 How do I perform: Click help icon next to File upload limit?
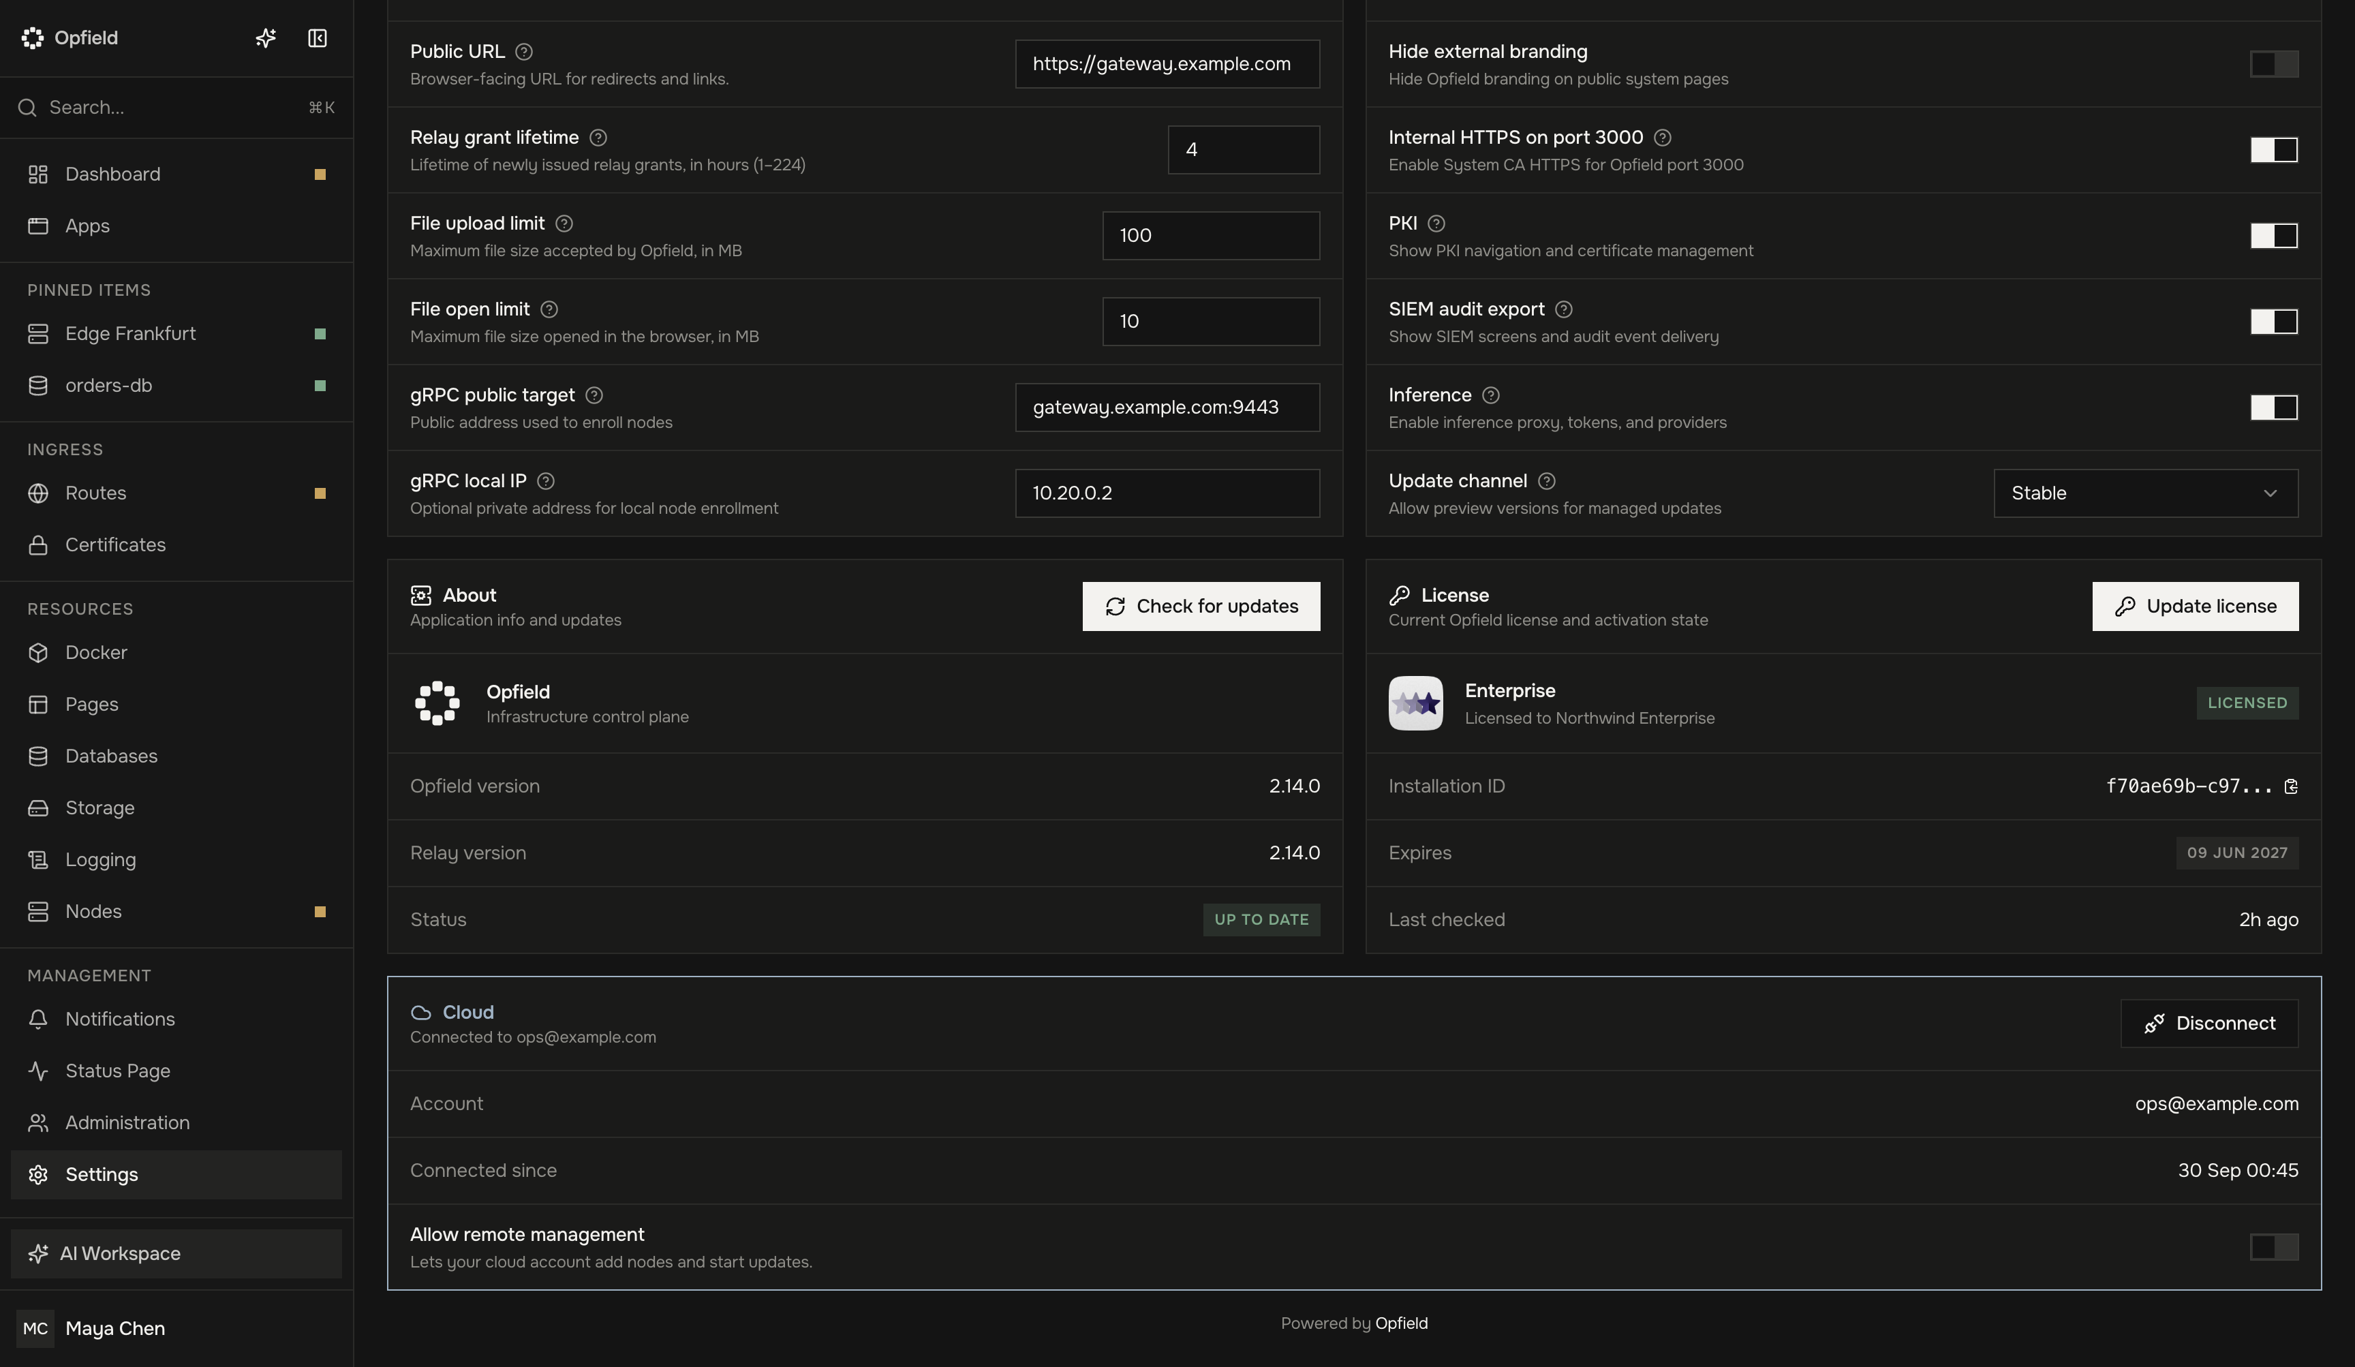564,224
